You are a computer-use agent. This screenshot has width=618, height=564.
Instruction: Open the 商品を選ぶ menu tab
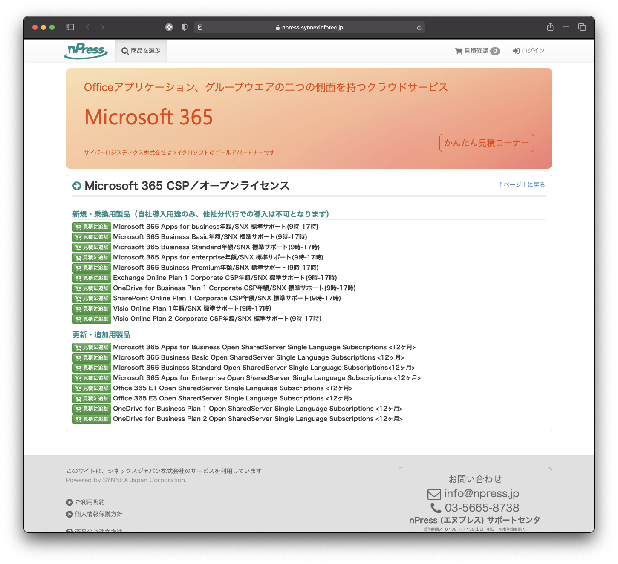coord(141,51)
